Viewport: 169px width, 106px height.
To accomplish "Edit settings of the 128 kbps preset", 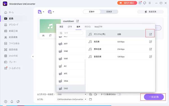I will click(x=150, y=57).
